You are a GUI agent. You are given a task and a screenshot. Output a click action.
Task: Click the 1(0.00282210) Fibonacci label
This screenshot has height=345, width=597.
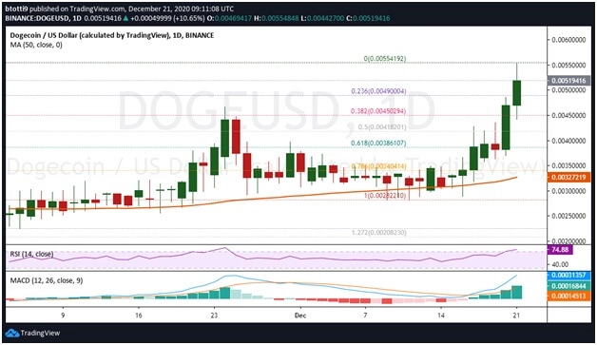385,196
